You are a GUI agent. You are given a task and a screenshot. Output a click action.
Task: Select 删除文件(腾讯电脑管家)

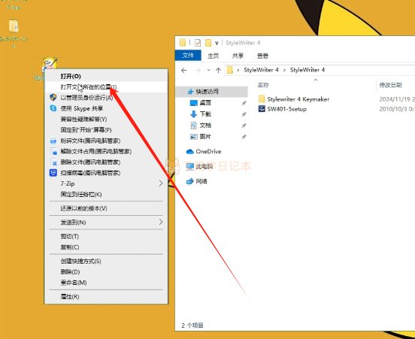pos(106,162)
